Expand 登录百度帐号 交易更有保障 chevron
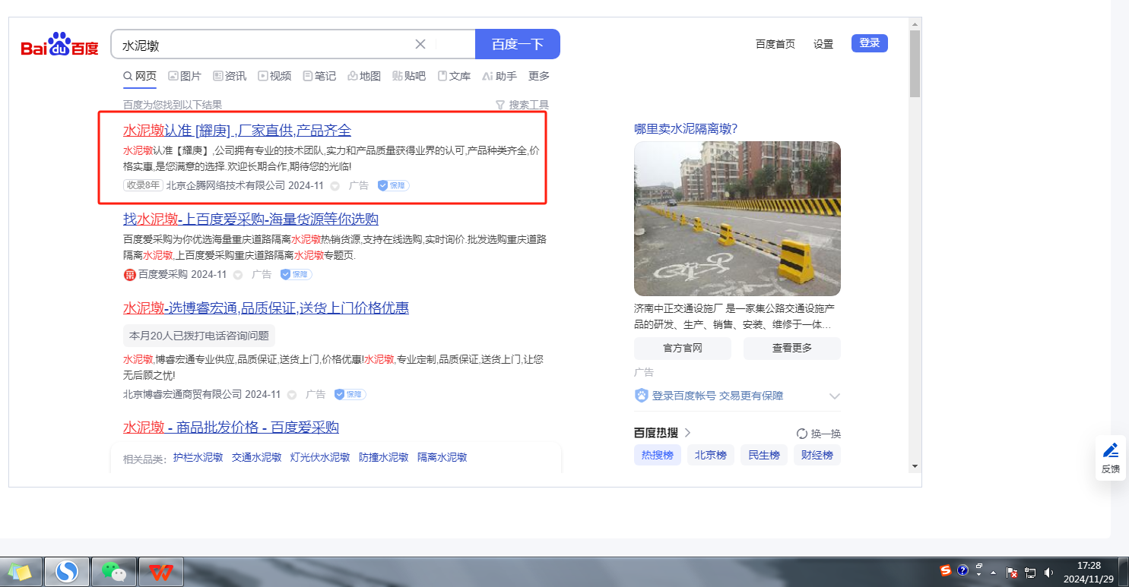Viewport: 1129px width, 587px height. pyautogui.click(x=834, y=396)
